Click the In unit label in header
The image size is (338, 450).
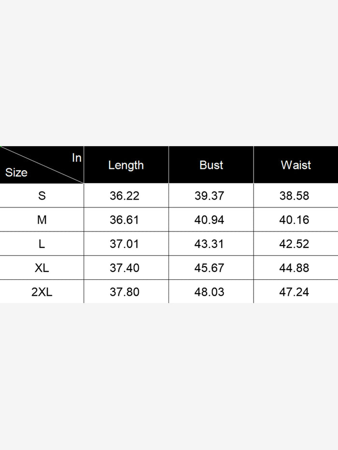[77, 158]
